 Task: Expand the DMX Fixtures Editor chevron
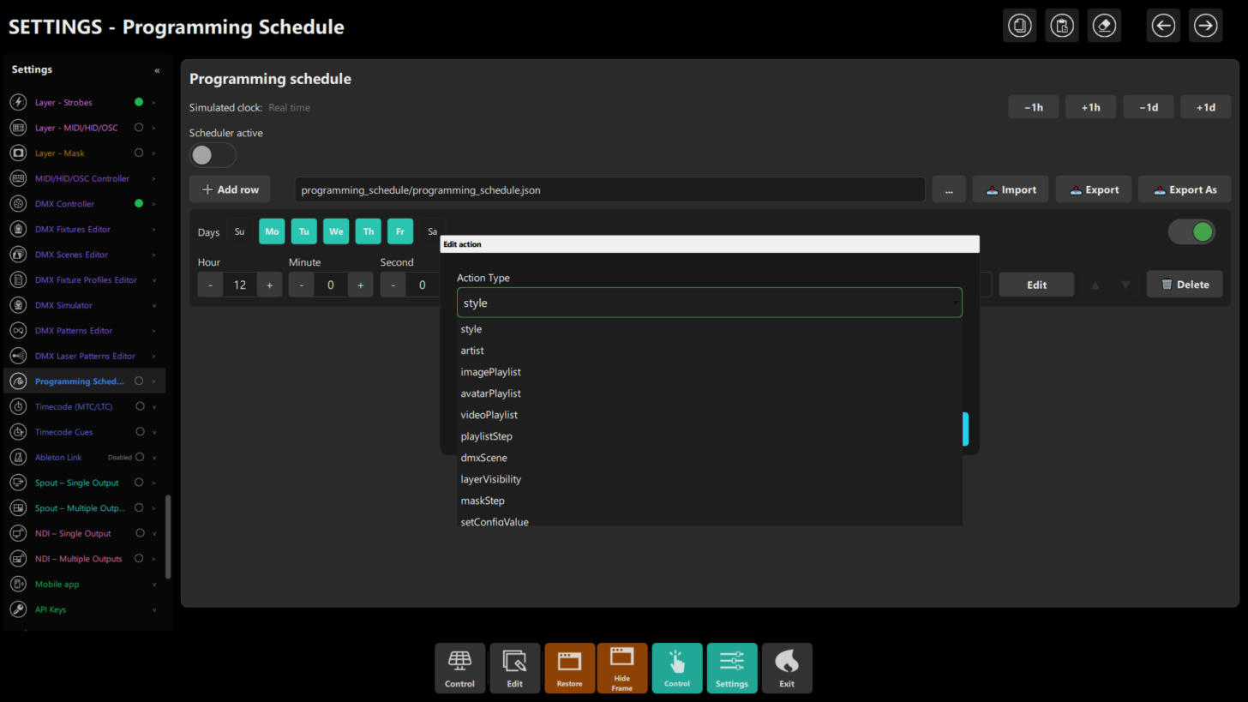[154, 230]
